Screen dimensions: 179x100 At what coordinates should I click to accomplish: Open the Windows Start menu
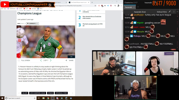pos(2,98)
